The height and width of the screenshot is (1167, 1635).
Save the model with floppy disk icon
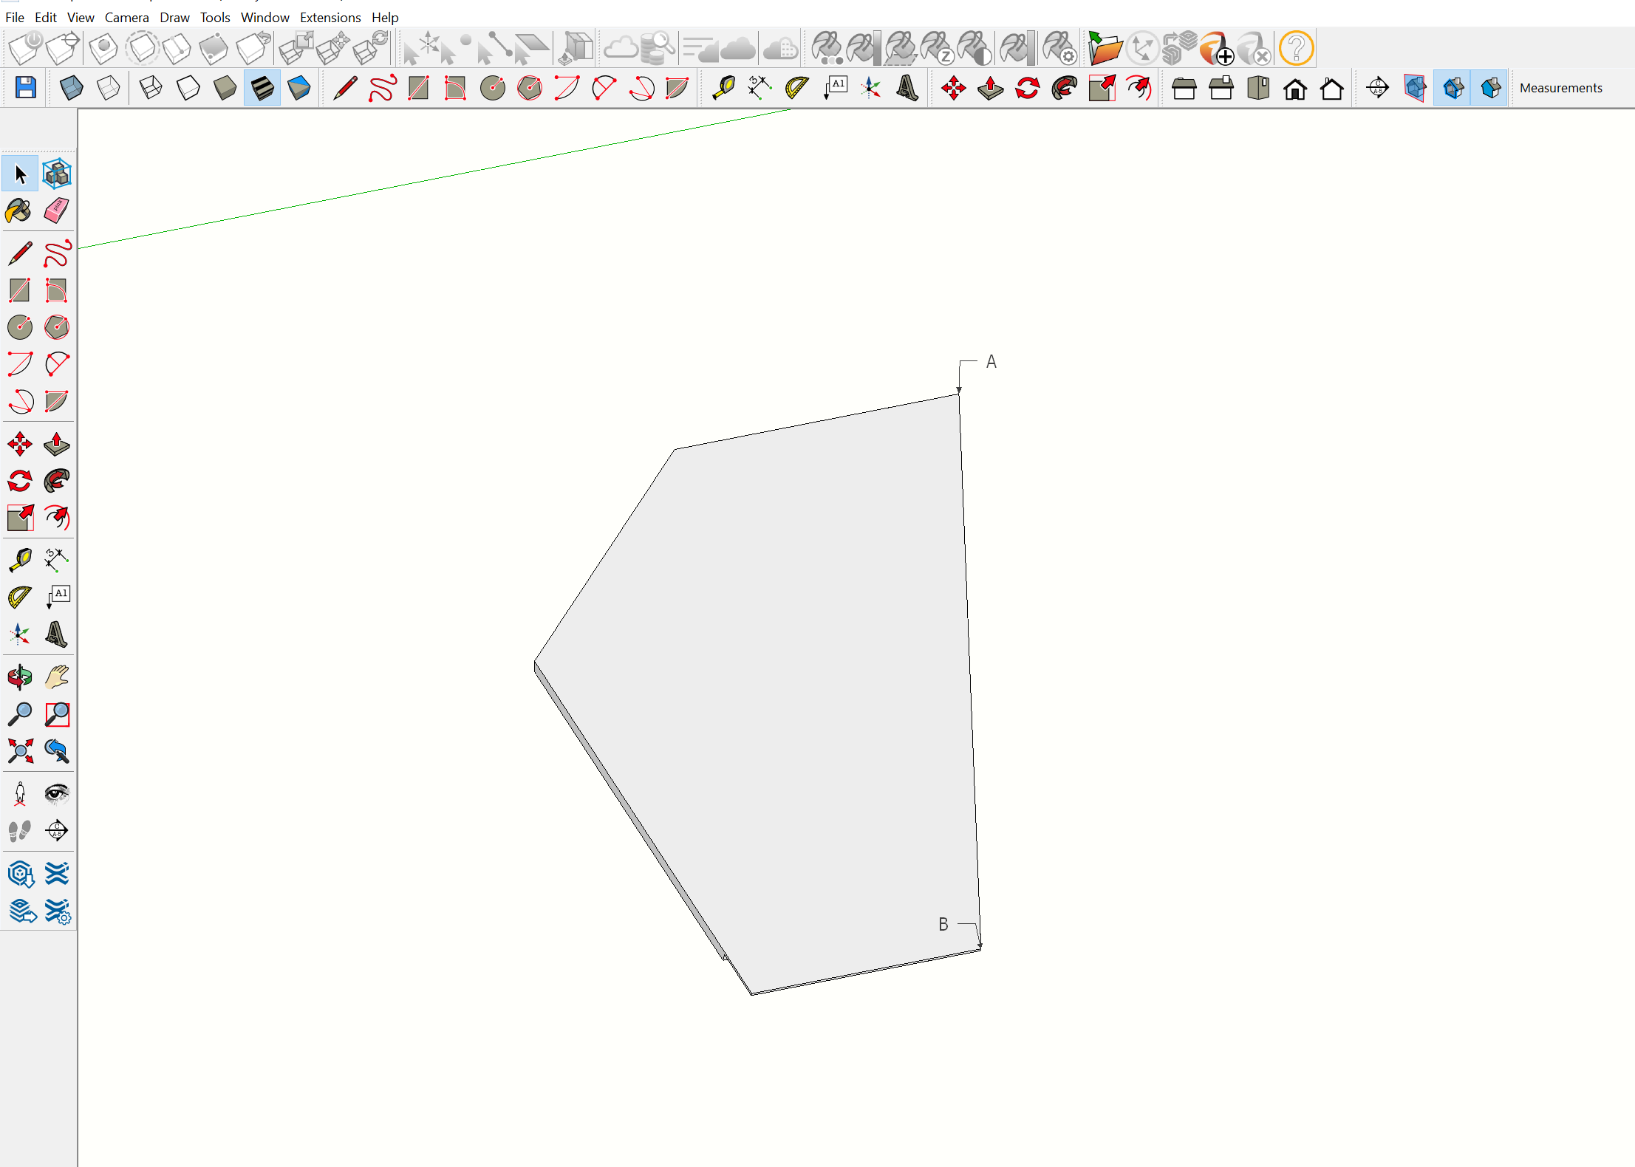click(26, 88)
